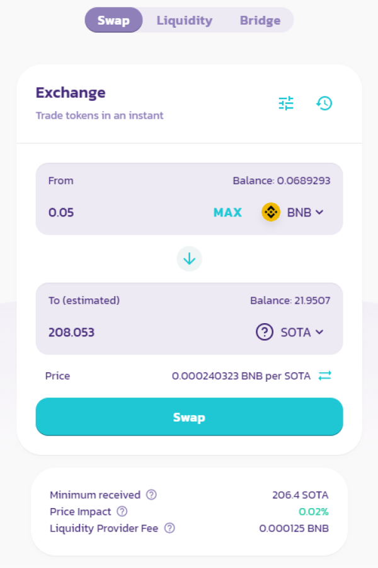This screenshot has height=568, width=378.
Task: Switch to the Bridge tab
Action: (260, 20)
